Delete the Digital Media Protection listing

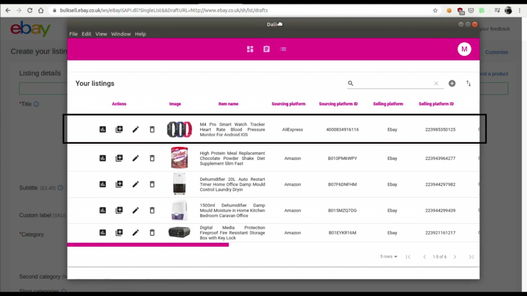click(152, 233)
